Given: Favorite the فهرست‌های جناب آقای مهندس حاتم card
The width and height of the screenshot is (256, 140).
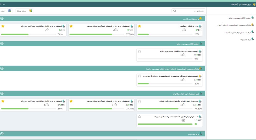Looking at the screenshot, I should [x=140, y=51].
